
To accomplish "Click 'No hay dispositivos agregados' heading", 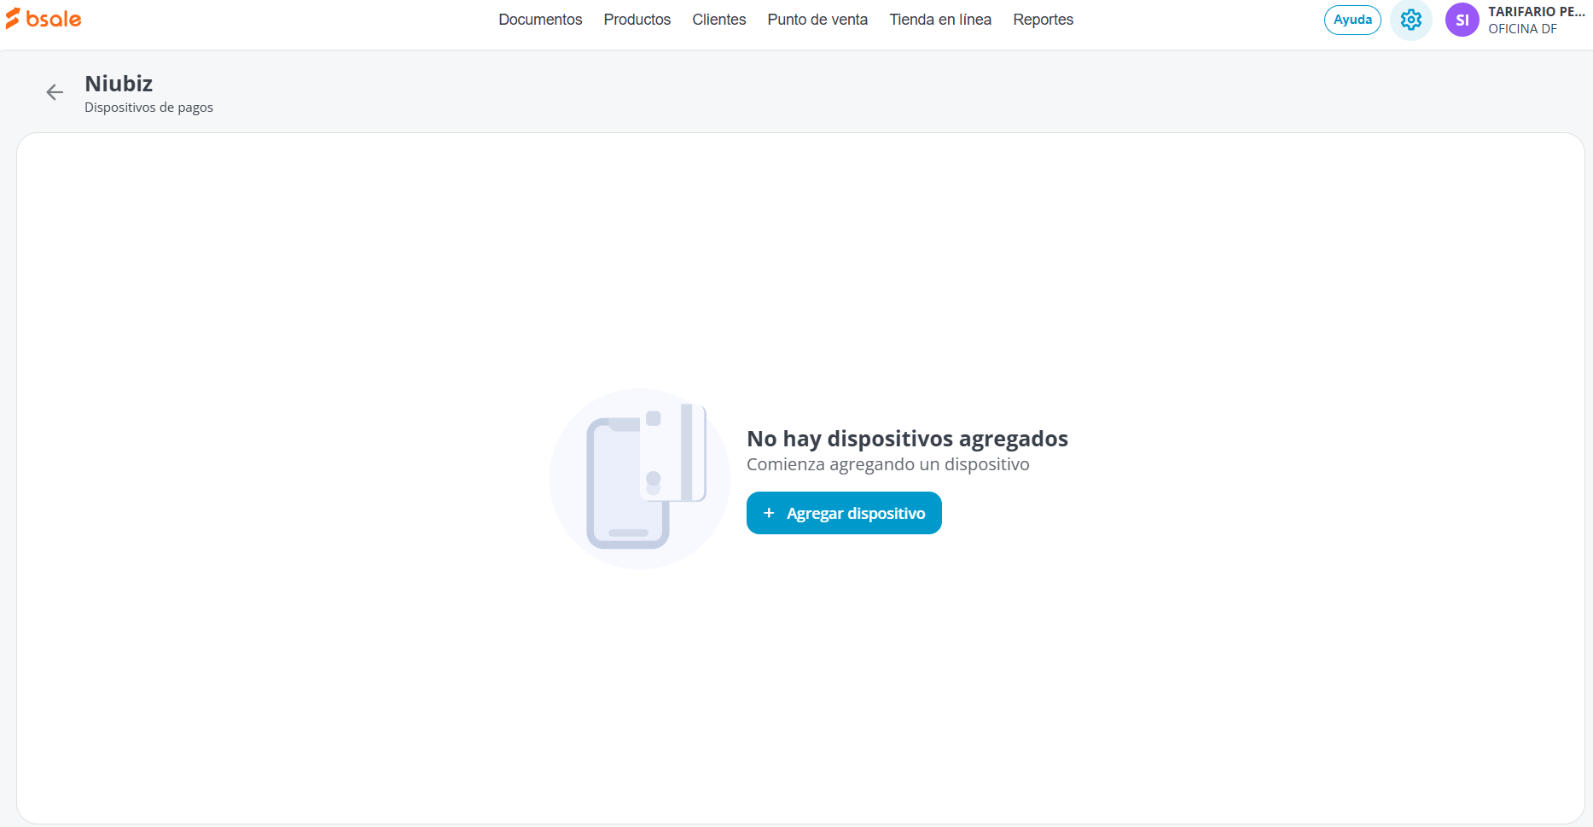I will [907, 439].
